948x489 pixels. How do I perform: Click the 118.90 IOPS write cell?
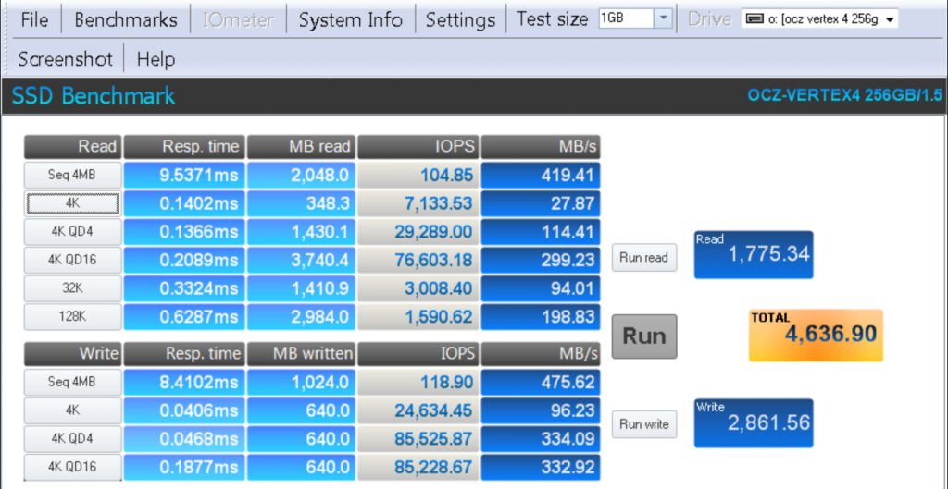(418, 382)
